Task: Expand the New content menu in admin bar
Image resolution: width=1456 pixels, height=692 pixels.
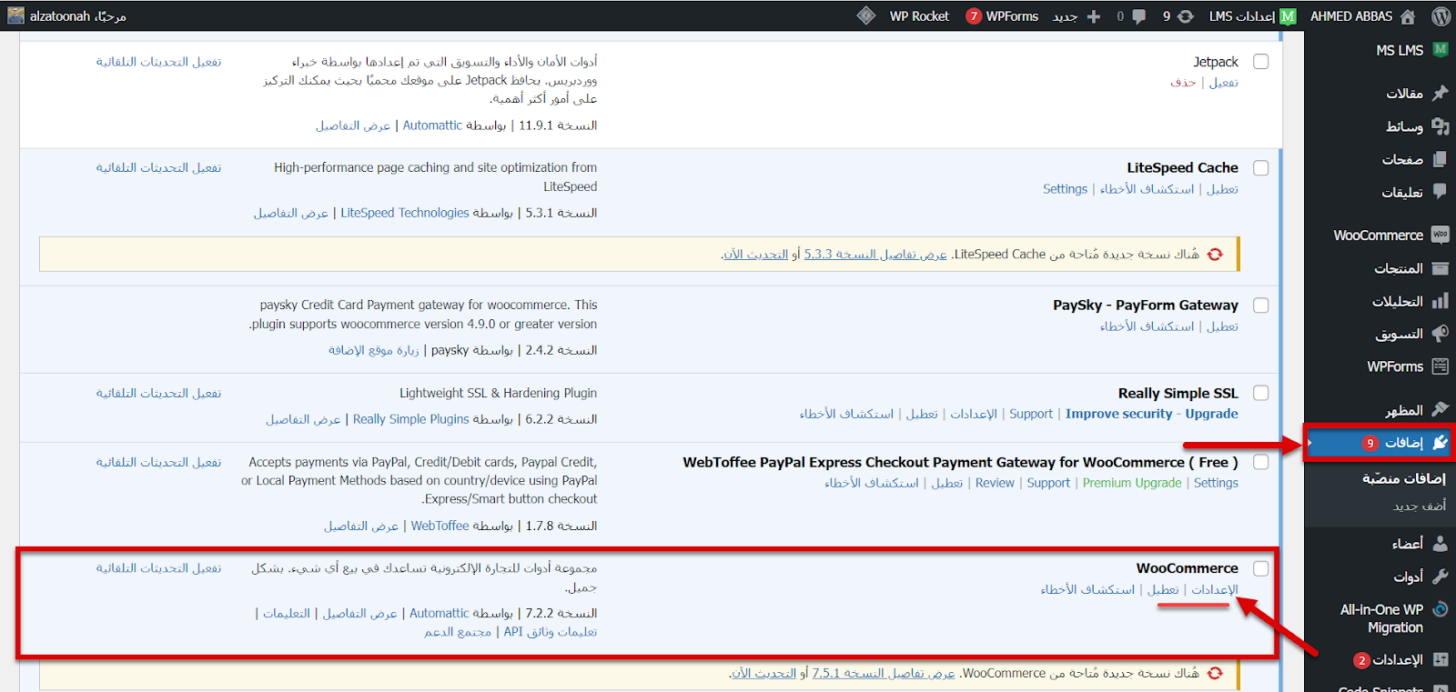Action: tap(1077, 16)
